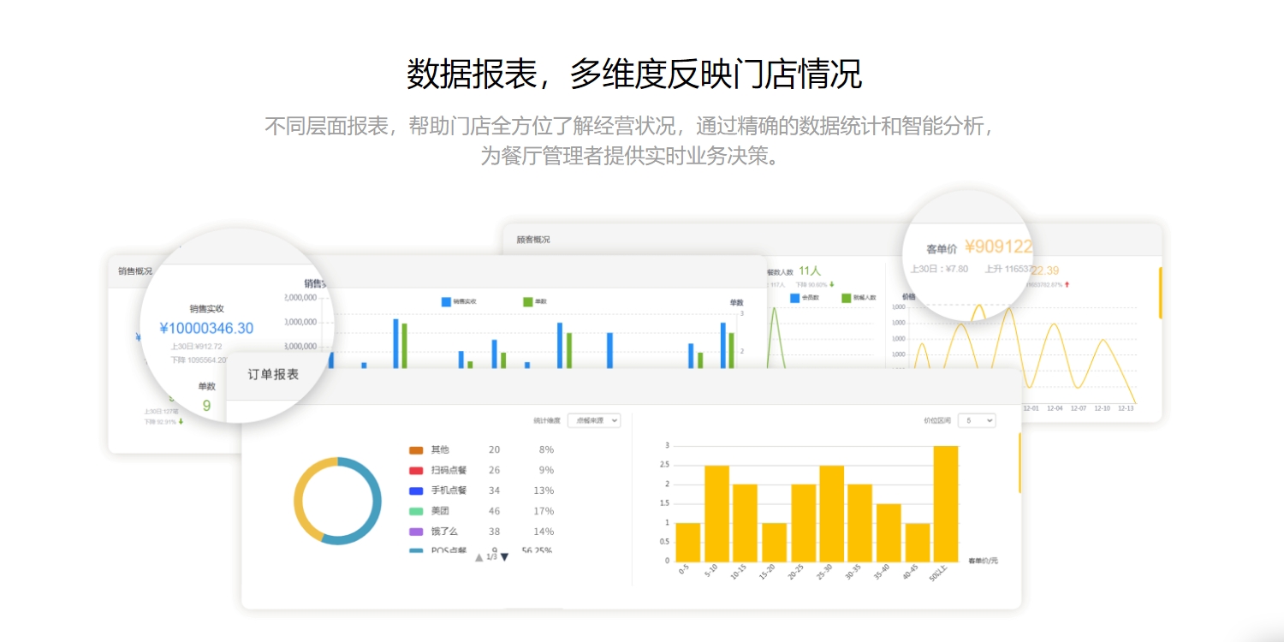This screenshot has width=1284, height=642.
Task: Click the 顾客概况 panel title
Action: point(533,240)
